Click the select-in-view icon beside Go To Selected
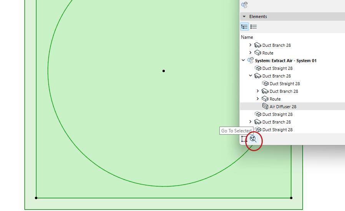The width and height of the screenshot is (345, 211). [x=244, y=139]
